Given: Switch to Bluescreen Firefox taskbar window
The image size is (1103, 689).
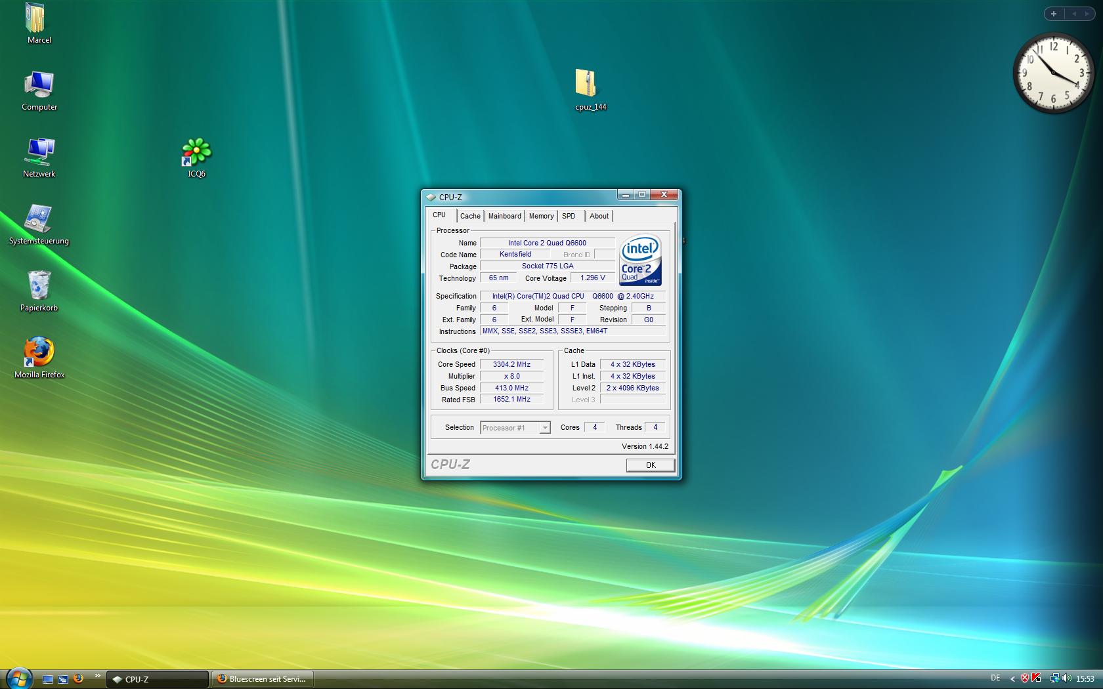Looking at the screenshot, I should point(262,679).
